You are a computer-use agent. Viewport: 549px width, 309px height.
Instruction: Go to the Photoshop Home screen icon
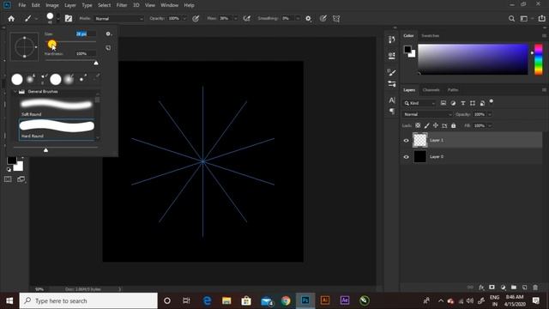pyautogui.click(x=11, y=19)
